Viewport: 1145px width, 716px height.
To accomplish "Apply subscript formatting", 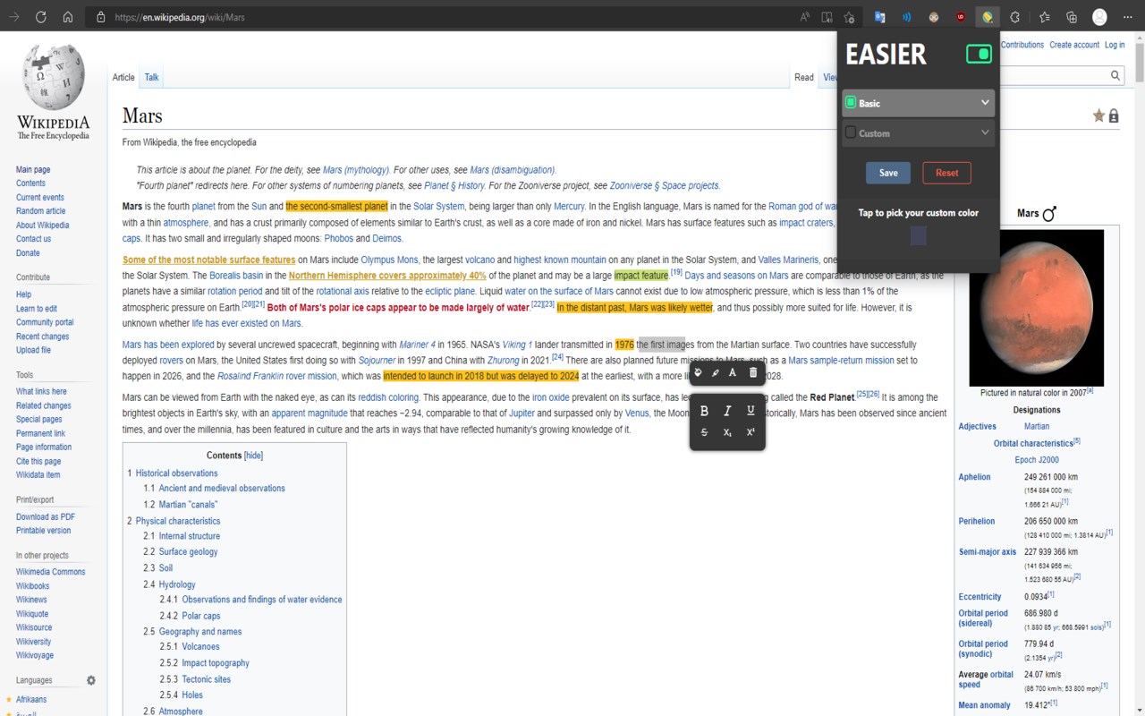I will coord(727,432).
